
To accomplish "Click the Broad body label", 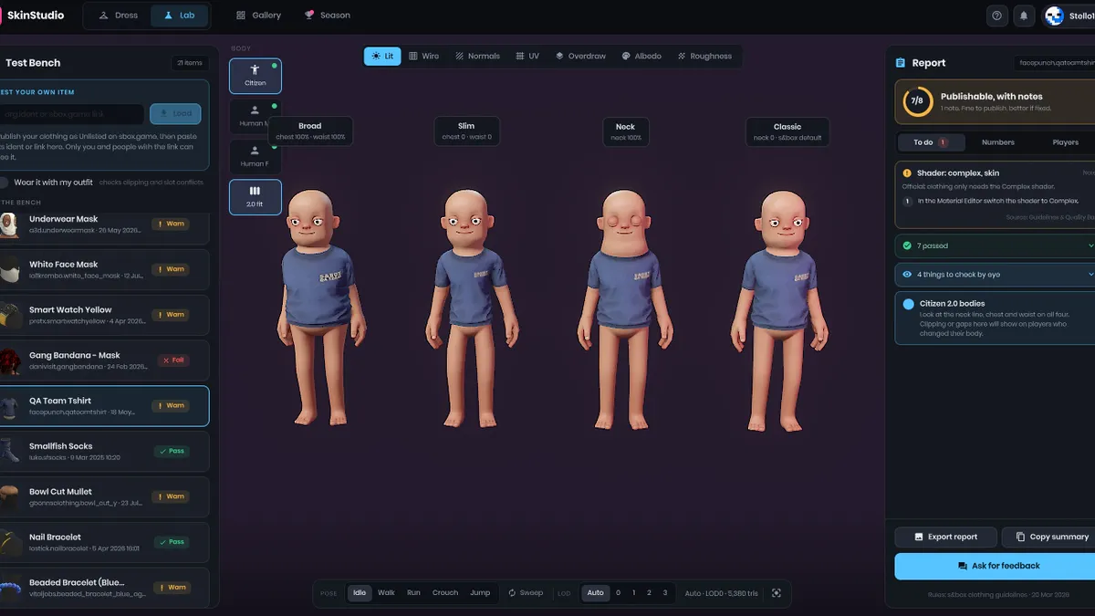I will pyautogui.click(x=310, y=131).
